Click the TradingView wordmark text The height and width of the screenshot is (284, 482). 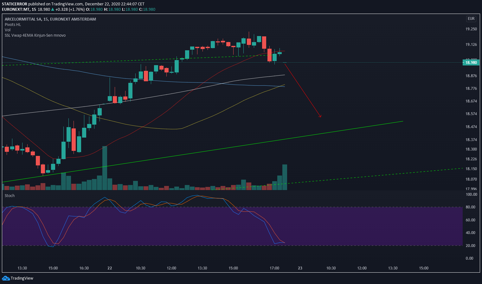tap(22, 278)
